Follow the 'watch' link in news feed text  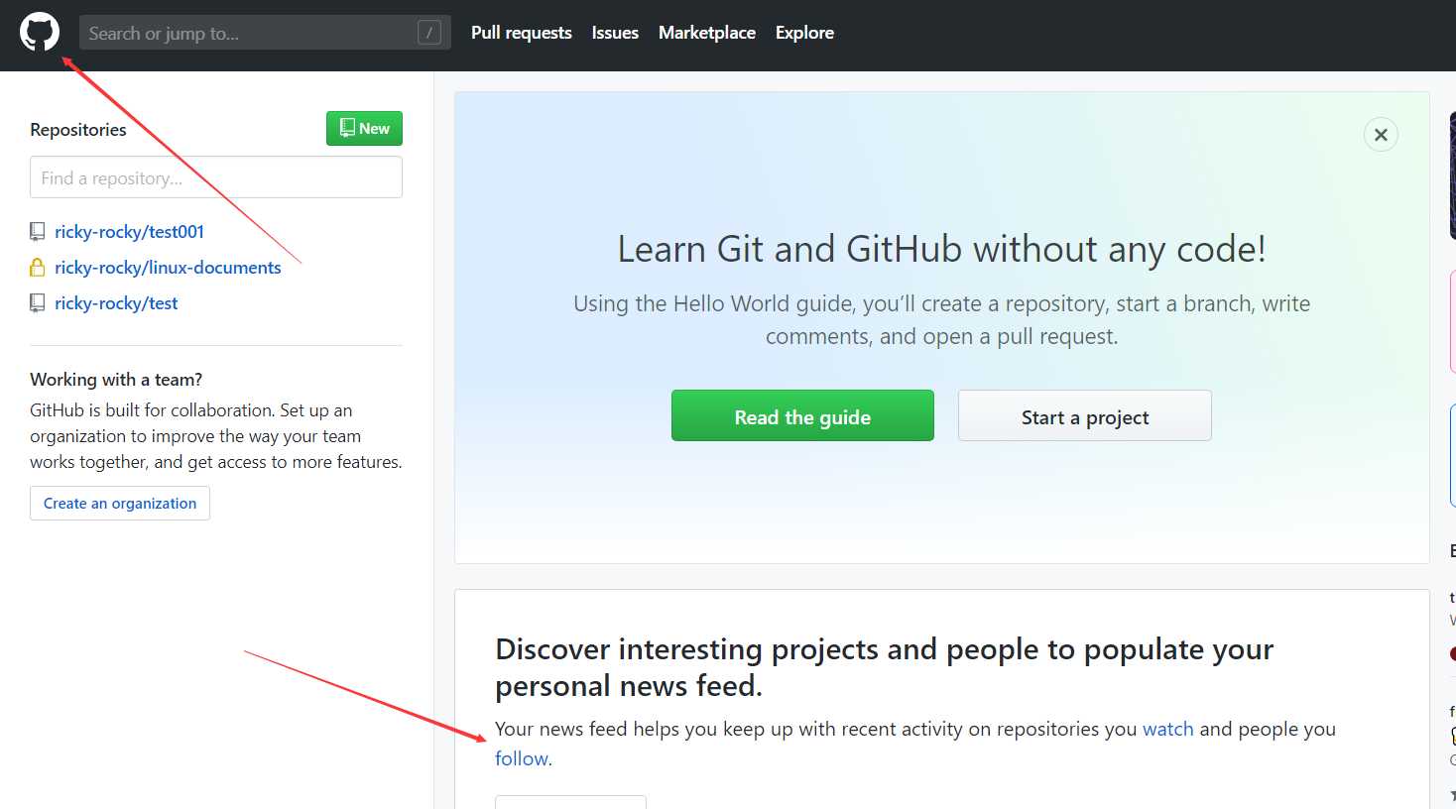pos(1168,729)
